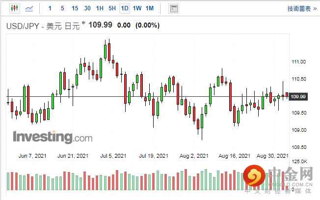This screenshot has height=200, width=320.
Task: Select the 5 minute timeframe
Action: (x=62, y=8)
